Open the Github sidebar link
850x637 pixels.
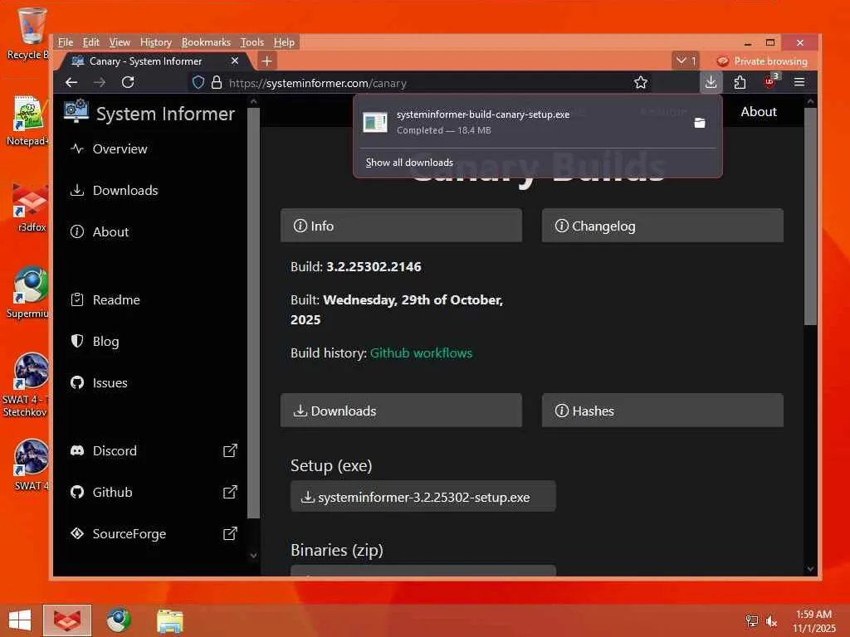click(112, 492)
